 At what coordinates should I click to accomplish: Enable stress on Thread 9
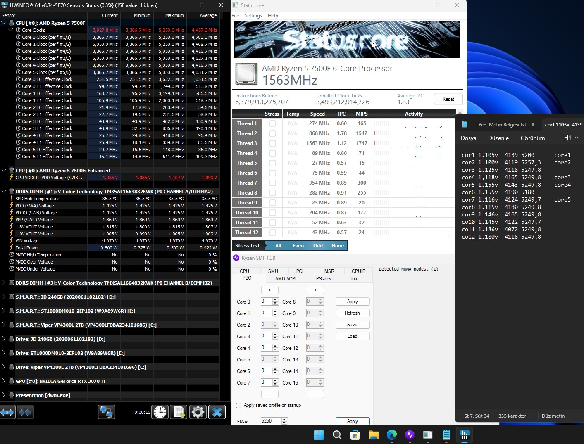(x=272, y=203)
